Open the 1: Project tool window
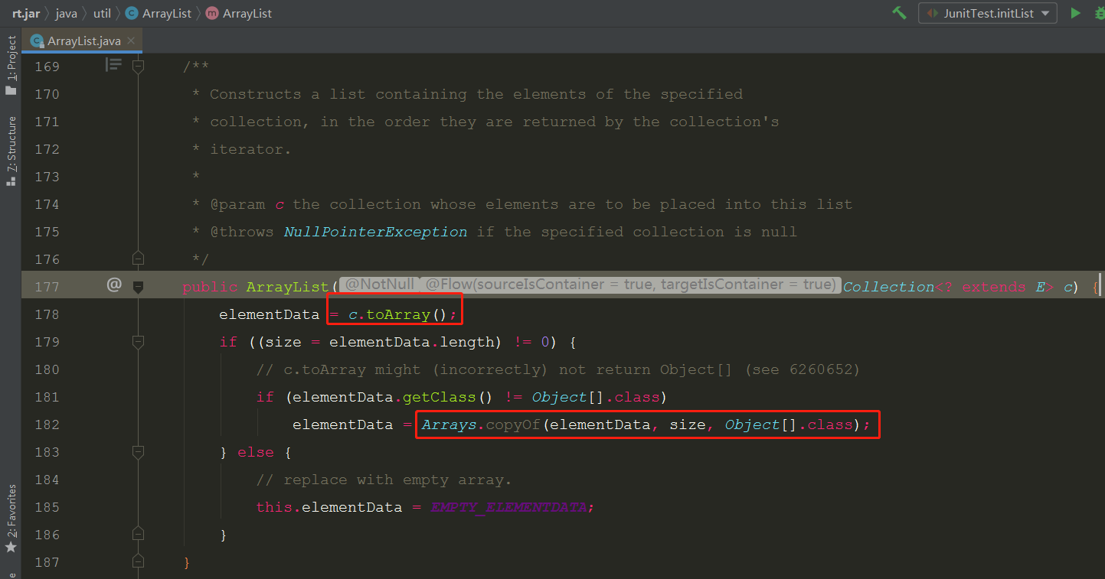Viewport: 1105px width, 579px height. click(x=11, y=65)
